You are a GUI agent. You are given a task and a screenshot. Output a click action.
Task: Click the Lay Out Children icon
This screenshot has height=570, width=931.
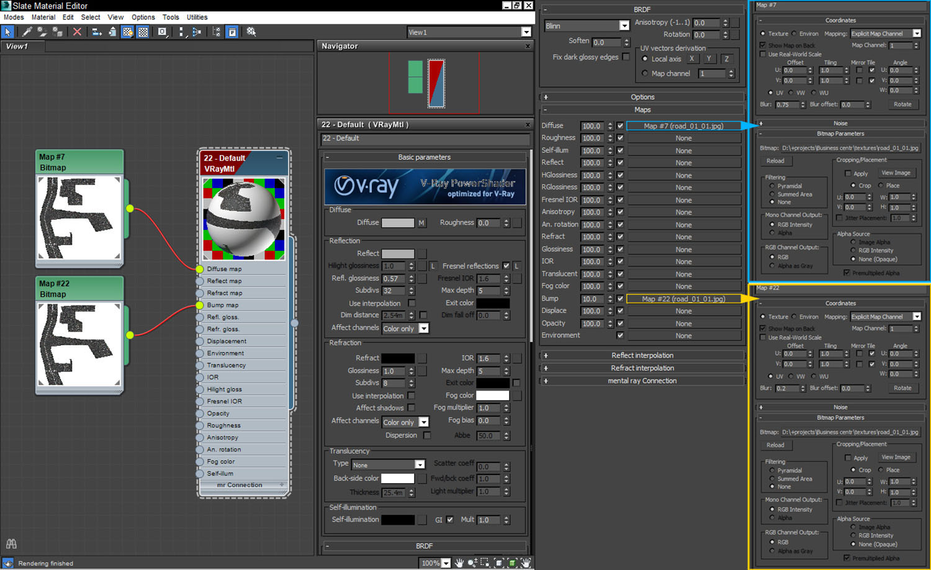pyautogui.click(x=196, y=32)
